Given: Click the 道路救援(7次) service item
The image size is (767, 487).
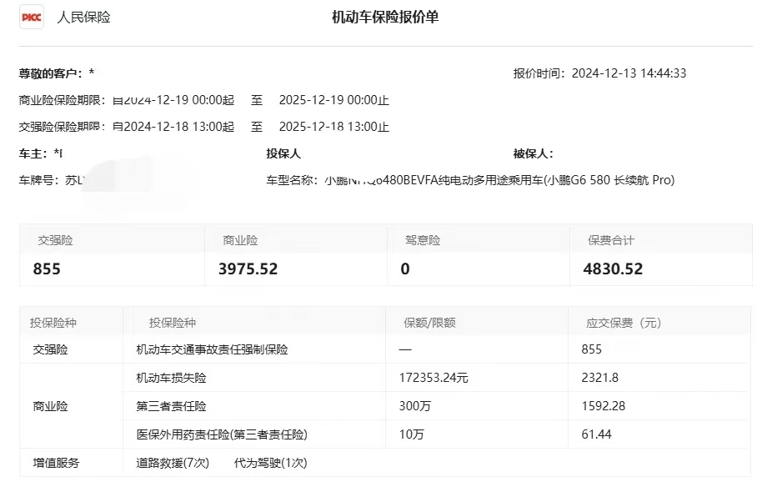Looking at the screenshot, I should pyautogui.click(x=173, y=463).
